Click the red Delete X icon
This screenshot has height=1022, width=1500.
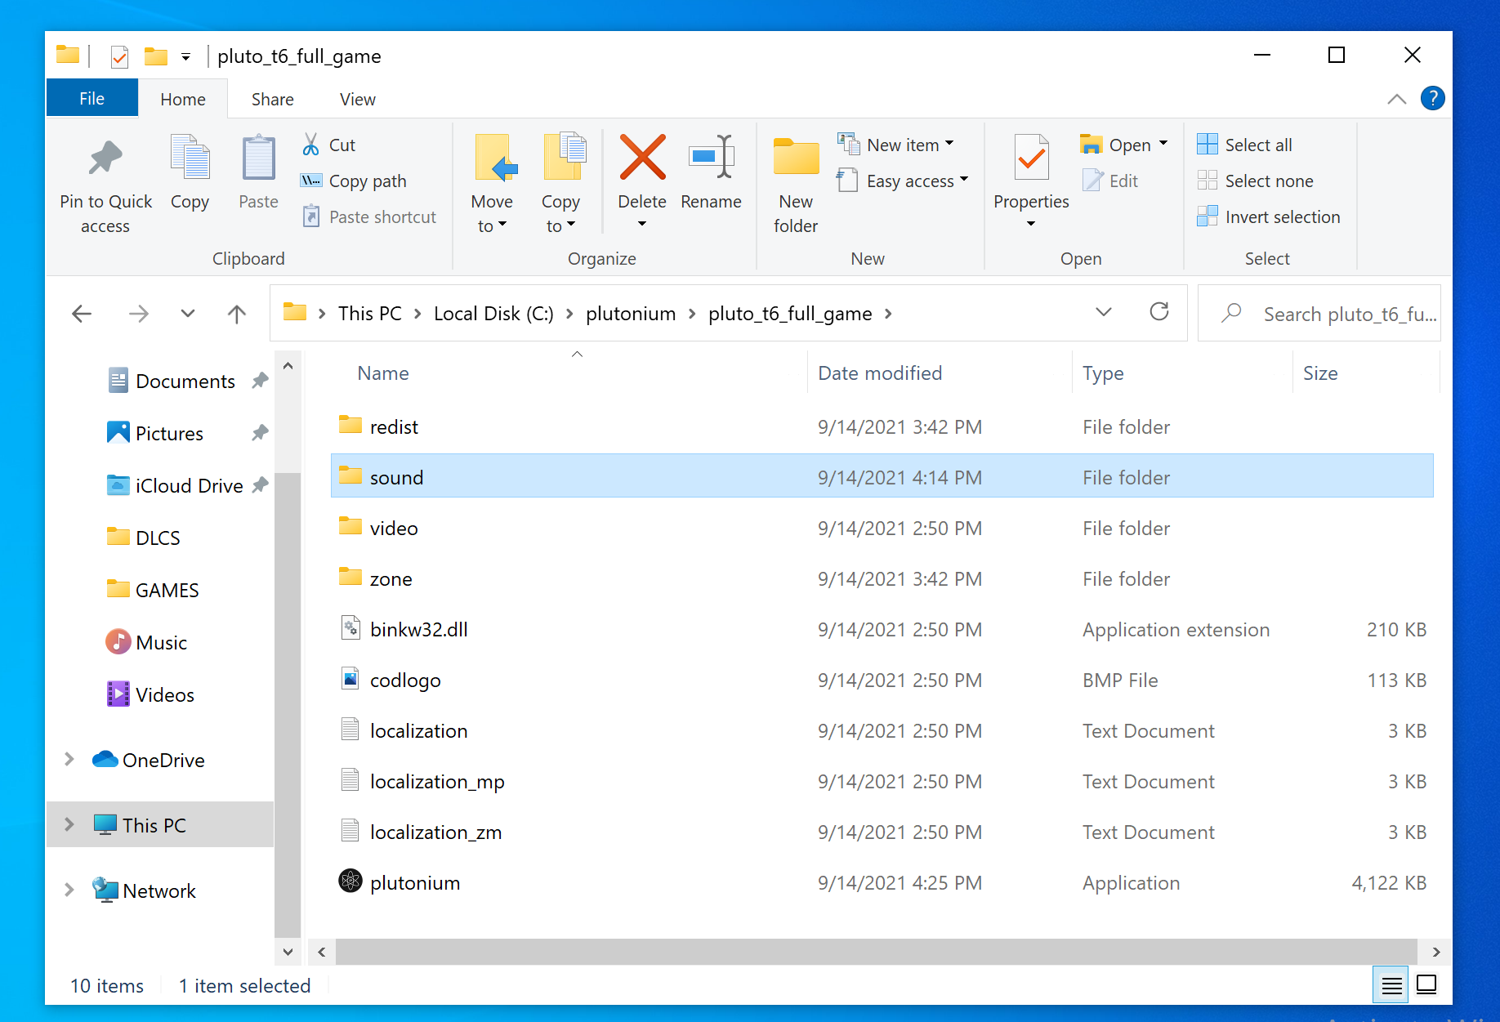click(642, 157)
